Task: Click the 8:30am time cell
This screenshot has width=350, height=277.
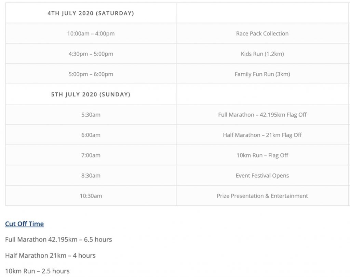Action: point(91,175)
